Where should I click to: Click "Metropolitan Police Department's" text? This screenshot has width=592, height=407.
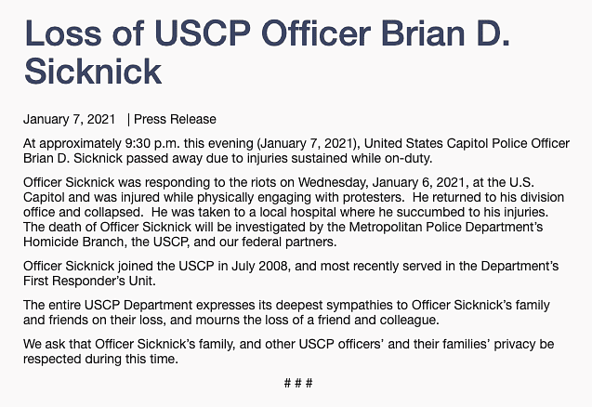coord(446,227)
